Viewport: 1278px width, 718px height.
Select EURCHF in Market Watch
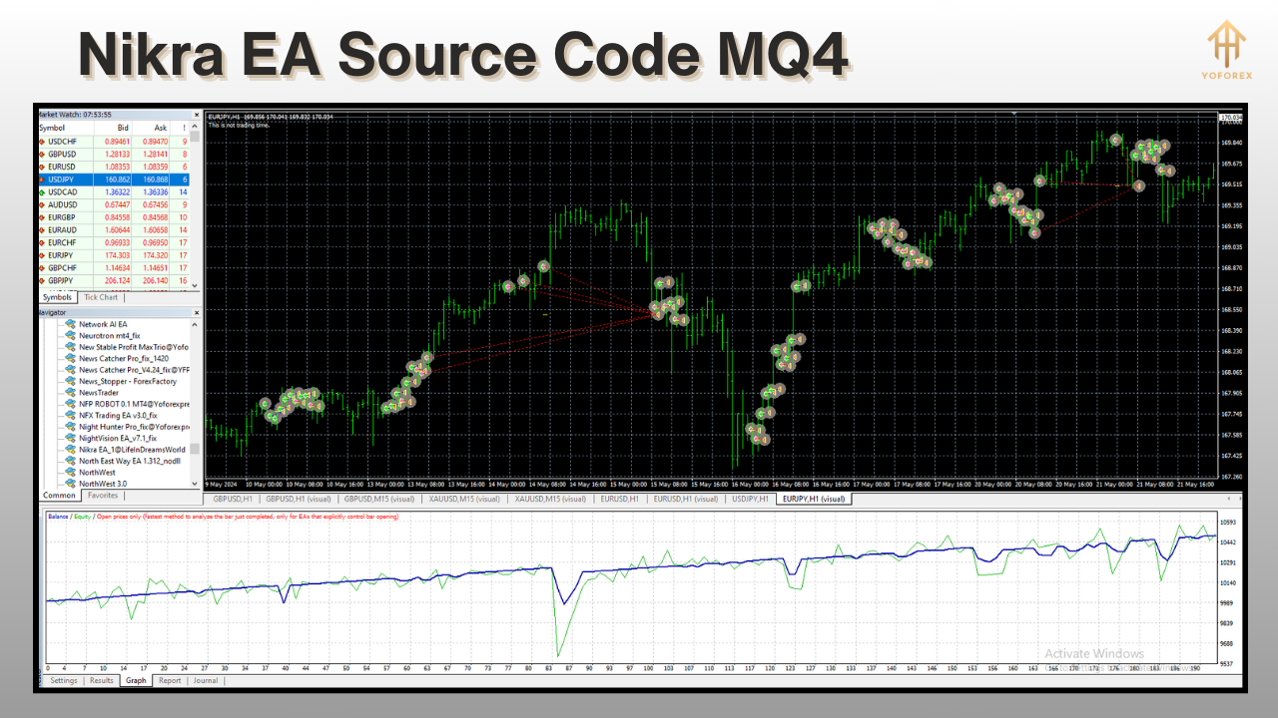[113, 242]
